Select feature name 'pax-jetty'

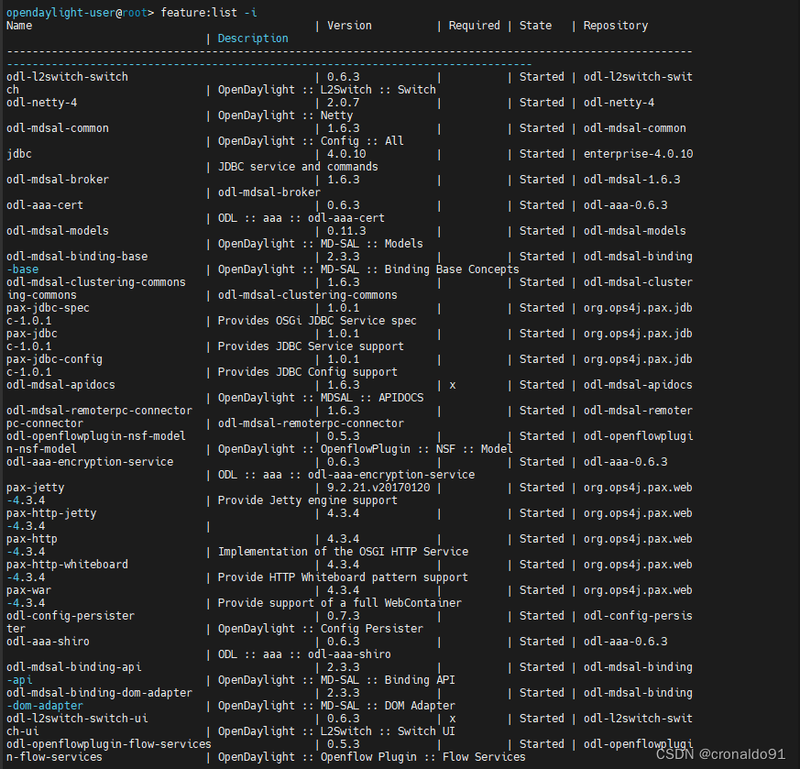pos(35,488)
